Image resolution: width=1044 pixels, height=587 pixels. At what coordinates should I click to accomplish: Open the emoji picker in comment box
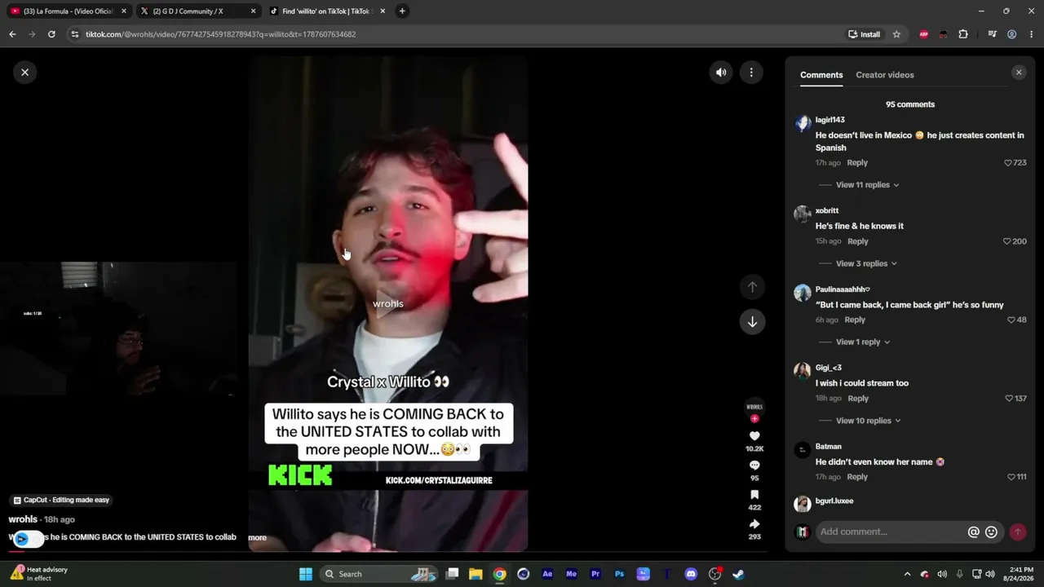pos(991,532)
